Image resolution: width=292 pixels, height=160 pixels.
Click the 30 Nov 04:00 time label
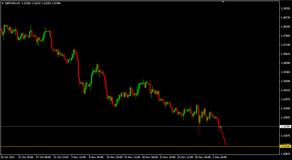click(x=203, y=157)
